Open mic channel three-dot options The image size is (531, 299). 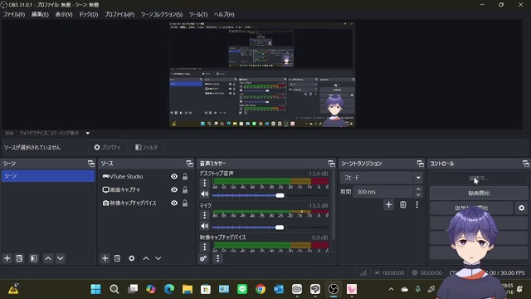click(205, 215)
